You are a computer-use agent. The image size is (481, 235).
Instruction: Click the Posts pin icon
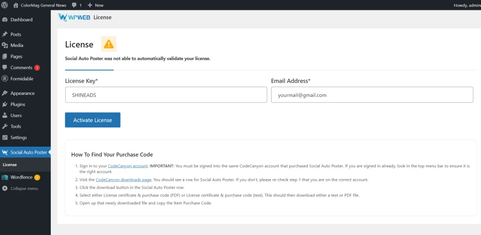click(5, 34)
